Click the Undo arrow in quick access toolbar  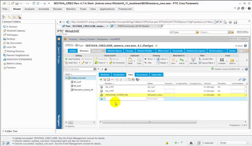tap(21, 3)
